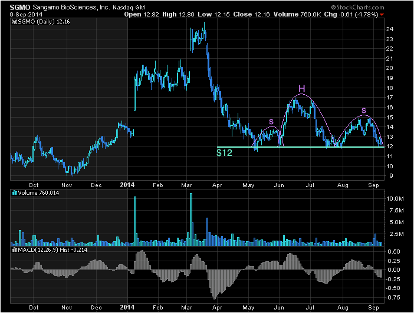414x313 pixels.
Task: Click the 17 label on the price axis
Action: [x=389, y=98]
